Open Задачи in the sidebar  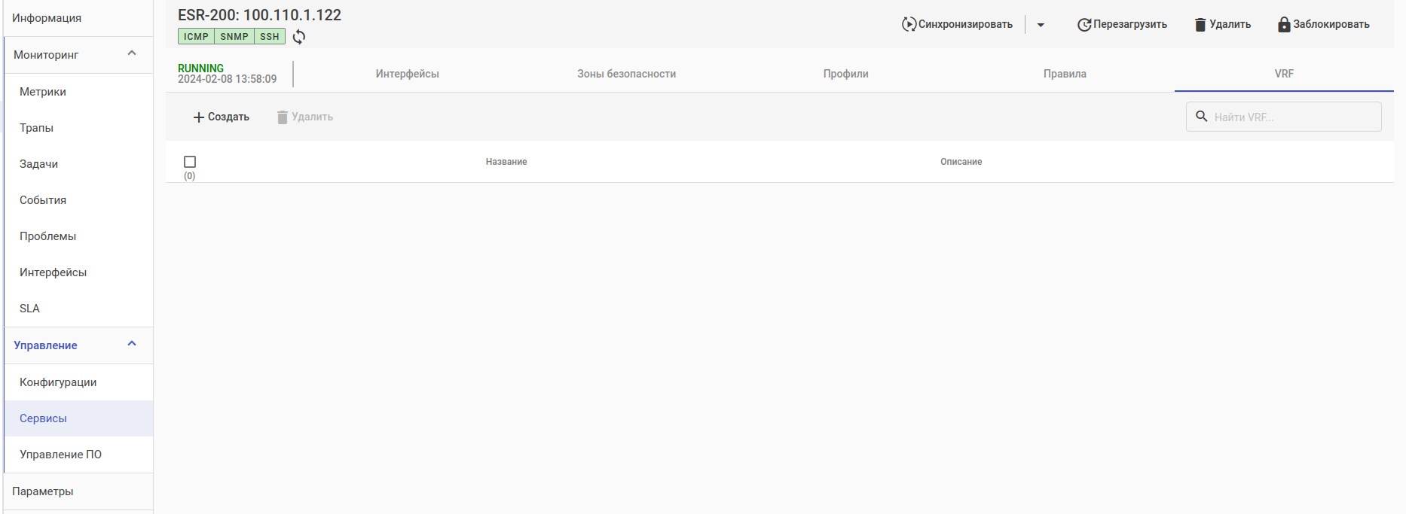pos(78,164)
